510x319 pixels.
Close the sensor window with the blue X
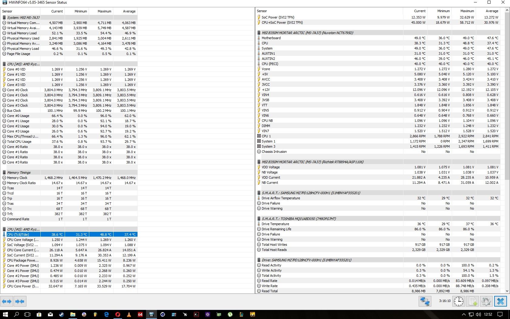501,301
